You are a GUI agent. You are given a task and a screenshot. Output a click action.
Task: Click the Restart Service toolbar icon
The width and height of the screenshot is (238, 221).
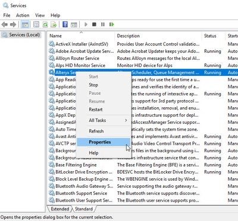point(112,24)
